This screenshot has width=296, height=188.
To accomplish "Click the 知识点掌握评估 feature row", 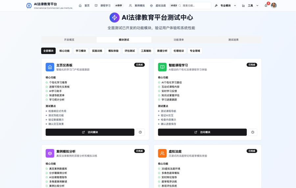I will click(x=170, y=95).
